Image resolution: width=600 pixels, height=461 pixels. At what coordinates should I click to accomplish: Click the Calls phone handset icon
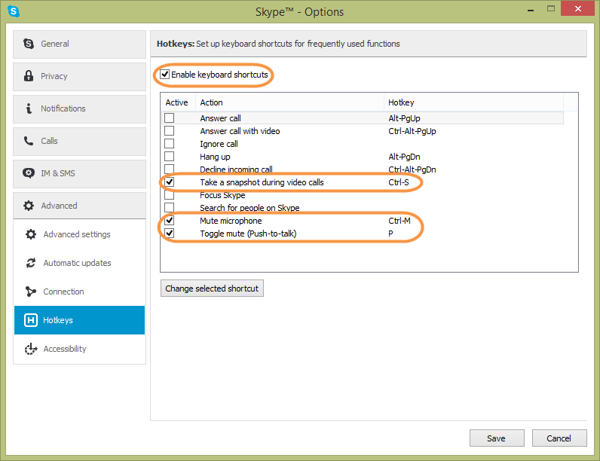point(29,141)
